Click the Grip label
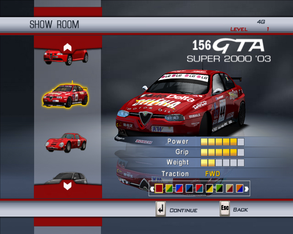 (182, 152)
